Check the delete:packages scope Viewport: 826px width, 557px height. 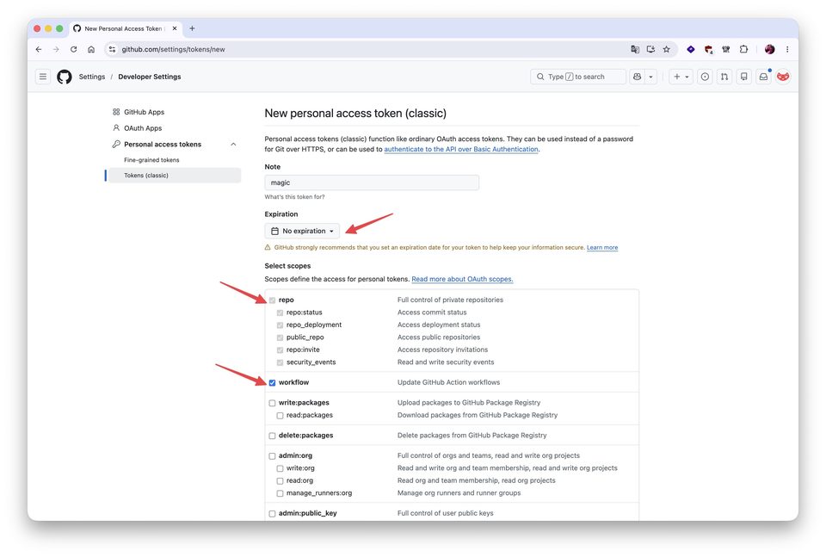coord(273,436)
